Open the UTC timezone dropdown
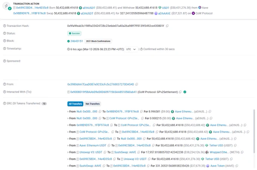The width and height of the screenshot is (257, 170). 131,49
